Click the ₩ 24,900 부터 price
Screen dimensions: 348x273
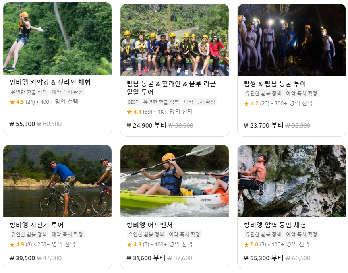coord(146,126)
